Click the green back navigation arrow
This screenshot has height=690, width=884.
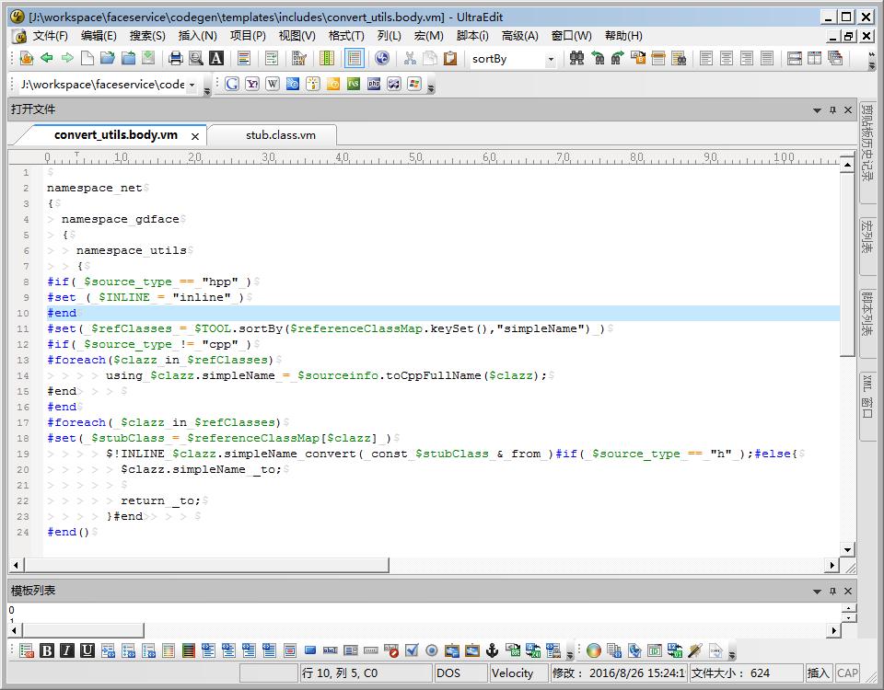[x=47, y=58]
